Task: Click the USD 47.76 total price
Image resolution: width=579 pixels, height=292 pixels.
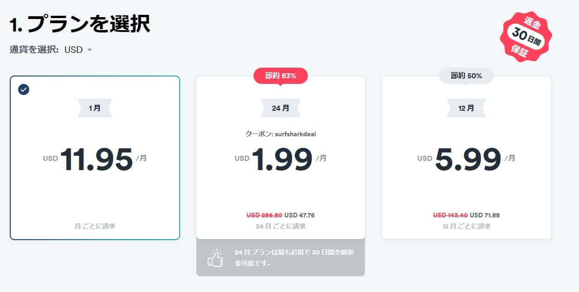Action: point(299,215)
